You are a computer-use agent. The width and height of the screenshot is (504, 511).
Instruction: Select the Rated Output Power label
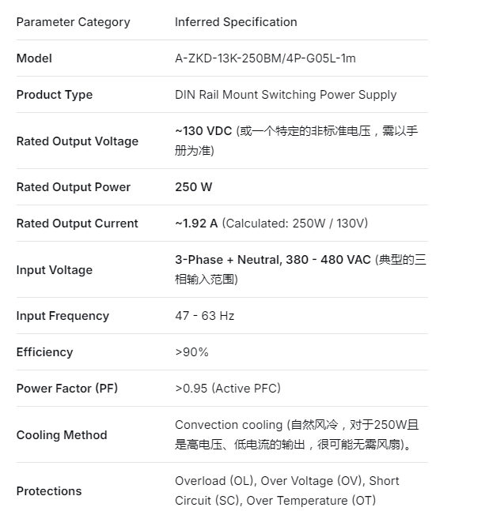74,187
